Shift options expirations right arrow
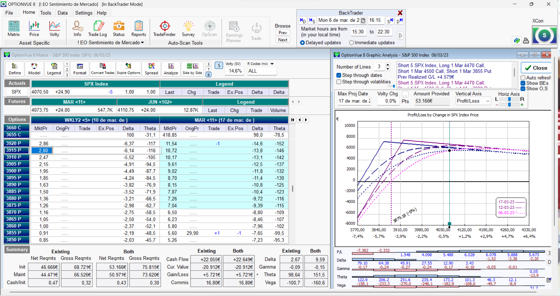The image size is (560, 296). pos(306,120)
